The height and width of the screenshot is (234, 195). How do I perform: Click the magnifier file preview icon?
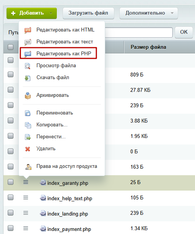click(28, 66)
